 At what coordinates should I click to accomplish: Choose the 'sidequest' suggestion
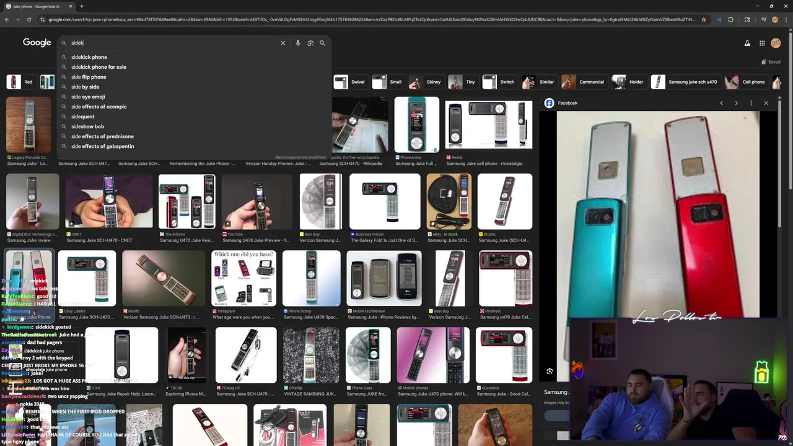194,116
